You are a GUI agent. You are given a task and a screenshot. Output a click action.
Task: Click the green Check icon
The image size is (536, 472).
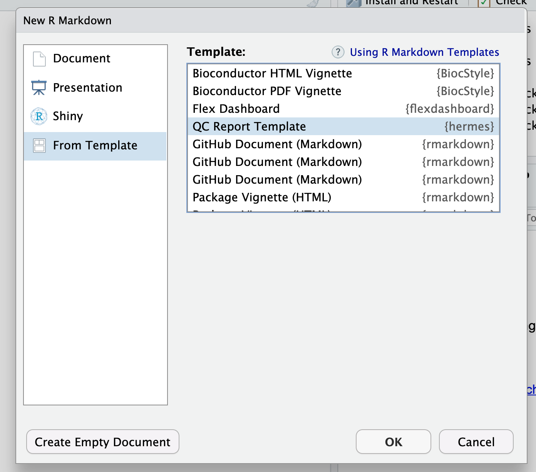coord(484,2)
